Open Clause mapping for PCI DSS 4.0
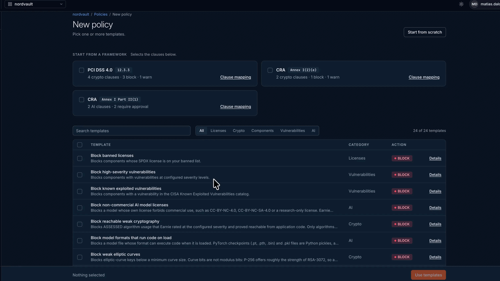500x281 pixels. 236,77
